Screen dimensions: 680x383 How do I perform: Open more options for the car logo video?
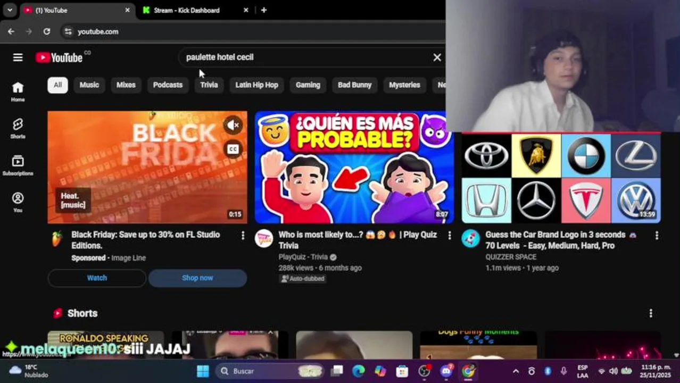click(656, 235)
